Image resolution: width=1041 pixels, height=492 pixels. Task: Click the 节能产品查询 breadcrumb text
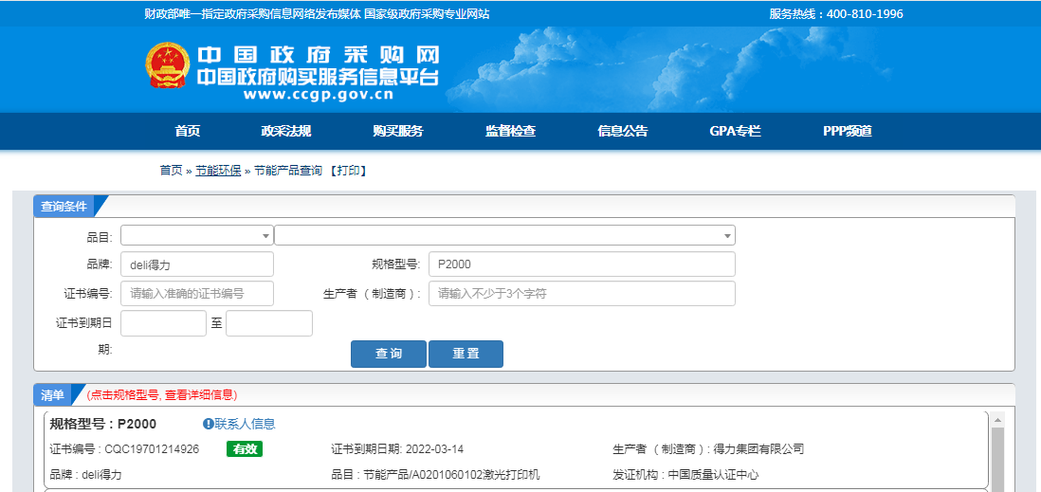point(288,171)
